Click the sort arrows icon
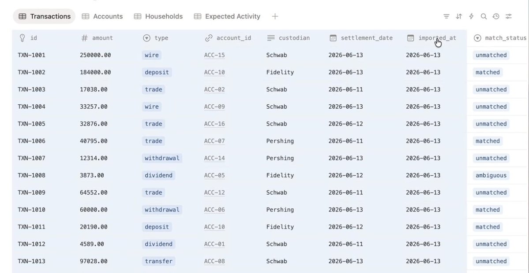This screenshot has height=273, width=529. [x=458, y=16]
